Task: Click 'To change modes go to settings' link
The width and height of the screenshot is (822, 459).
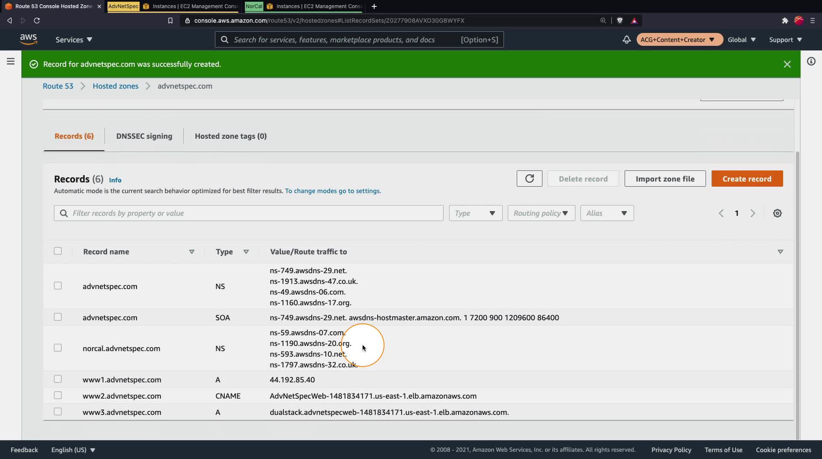Action: click(x=333, y=191)
